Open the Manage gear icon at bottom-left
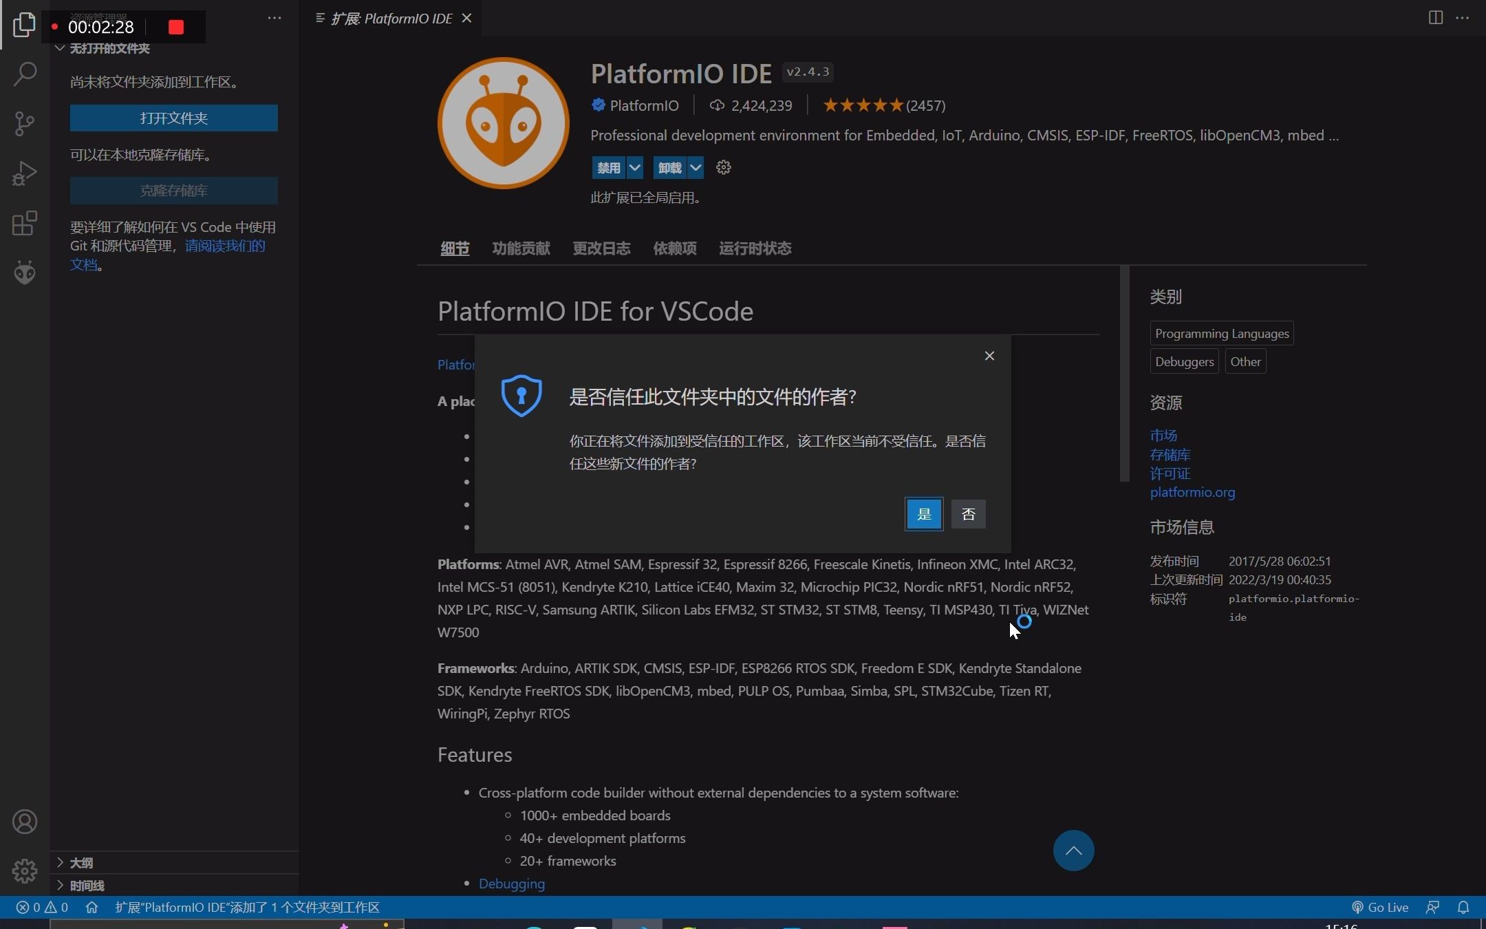 tap(25, 871)
